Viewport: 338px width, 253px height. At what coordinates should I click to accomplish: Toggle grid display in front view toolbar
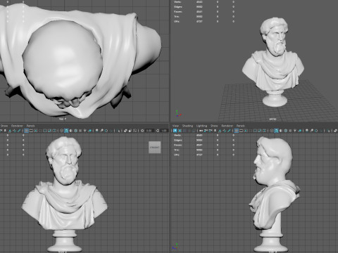[x=26, y=131]
